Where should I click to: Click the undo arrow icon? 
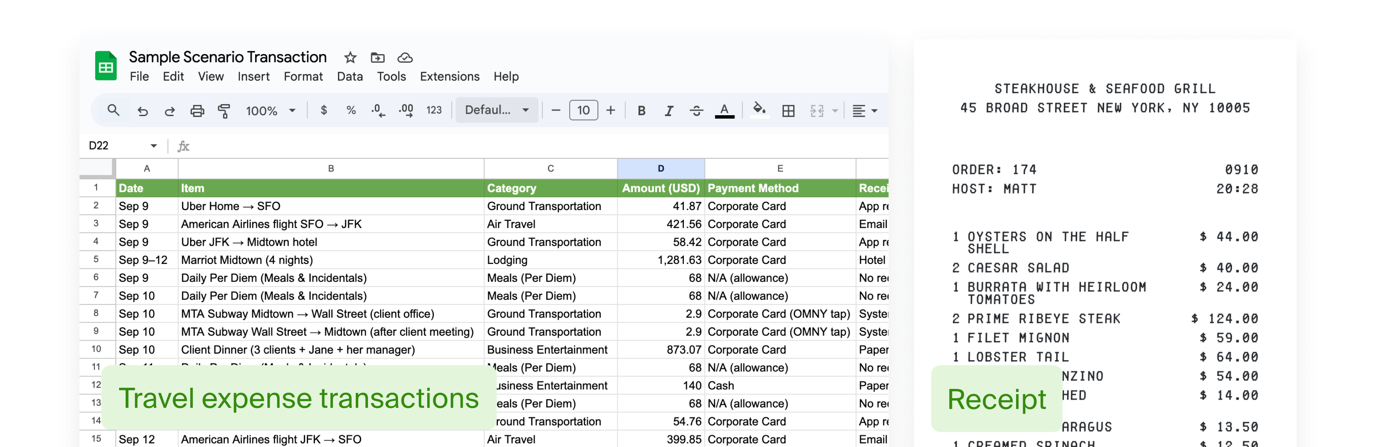[142, 111]
